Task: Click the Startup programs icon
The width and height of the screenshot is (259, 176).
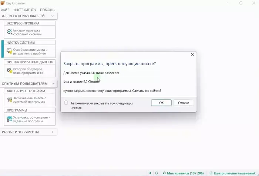Action: (x=10, y=100)
